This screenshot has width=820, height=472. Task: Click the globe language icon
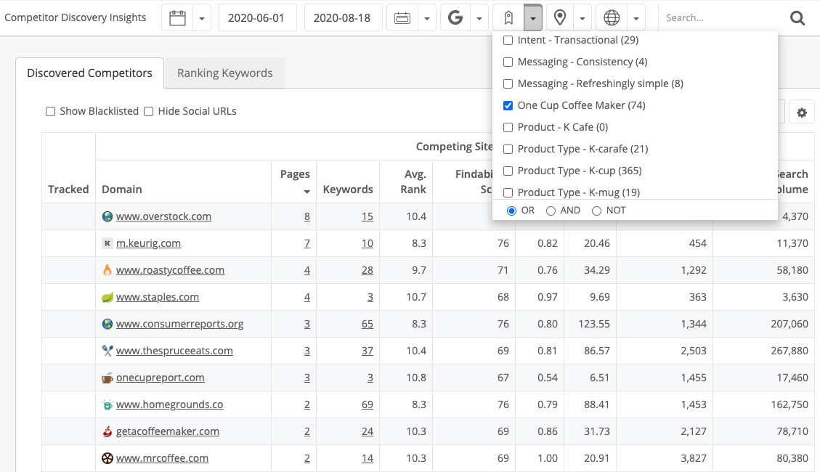click(x=612, y=18)
